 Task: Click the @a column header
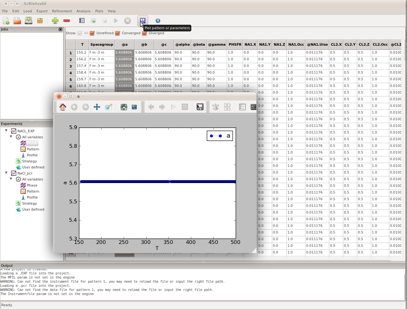[x=124, y=45]
